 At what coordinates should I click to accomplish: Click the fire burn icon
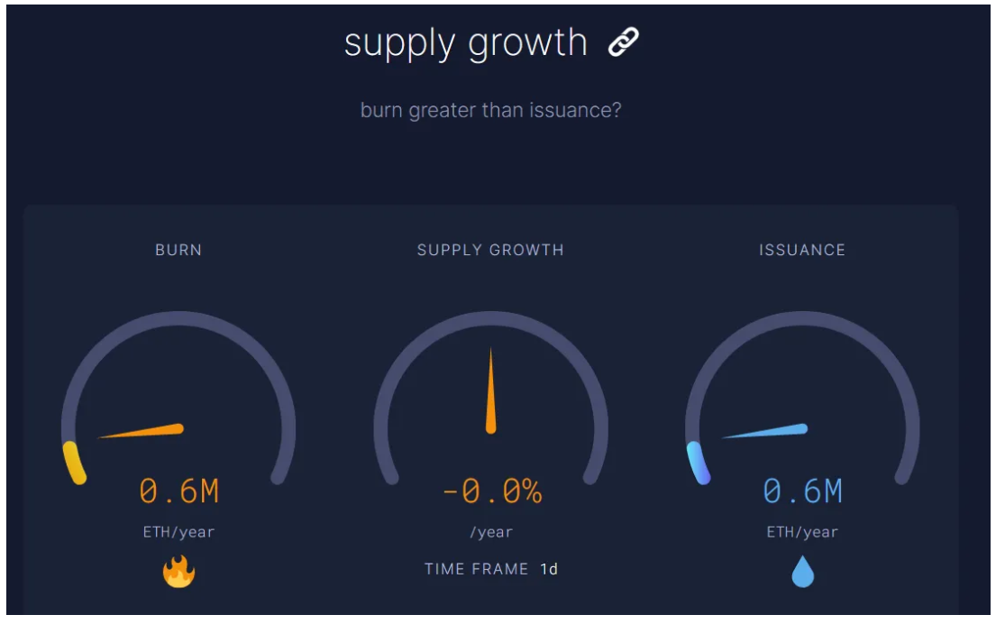(178, 572)
